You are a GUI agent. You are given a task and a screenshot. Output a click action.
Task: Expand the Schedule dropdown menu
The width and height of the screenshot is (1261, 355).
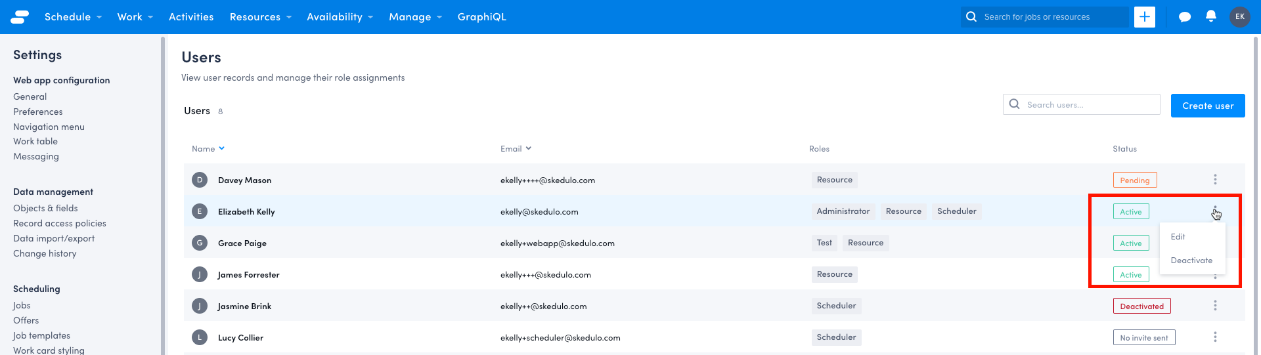pyautogui.click(x=73, y=17)
